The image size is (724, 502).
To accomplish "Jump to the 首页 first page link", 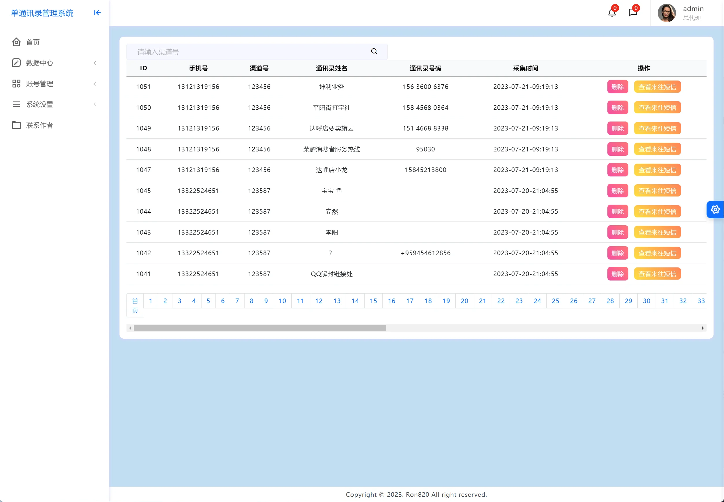I will click(135, 306).
